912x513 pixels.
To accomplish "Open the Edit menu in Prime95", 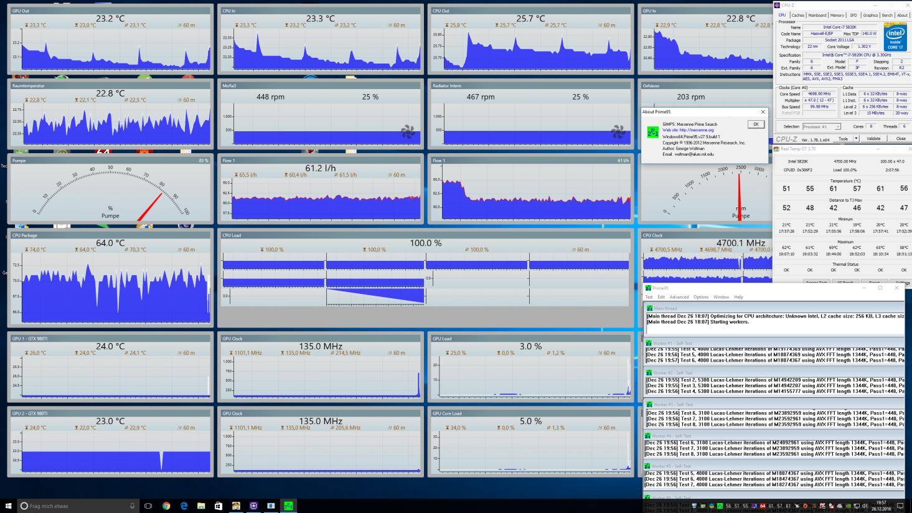I will pyautogui.click(x=661, y=297).
